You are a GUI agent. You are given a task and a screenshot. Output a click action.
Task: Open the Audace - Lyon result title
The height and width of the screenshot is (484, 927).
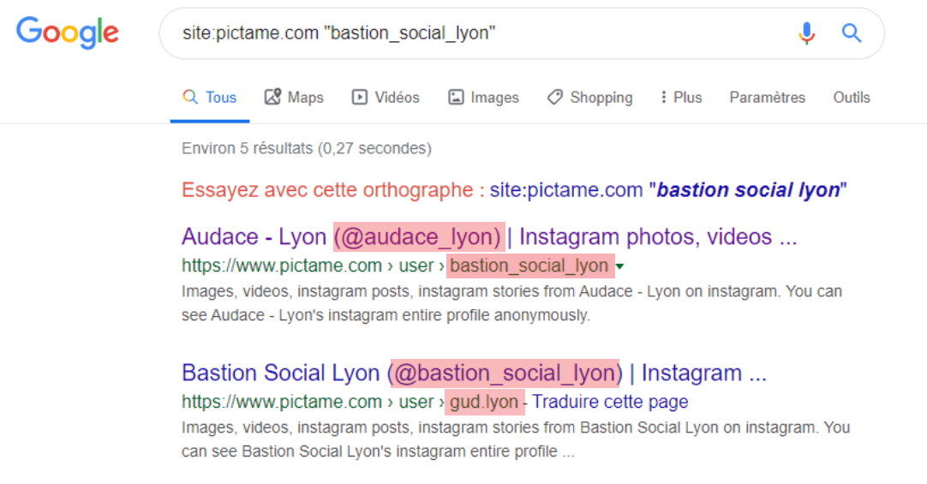point(488,236)
